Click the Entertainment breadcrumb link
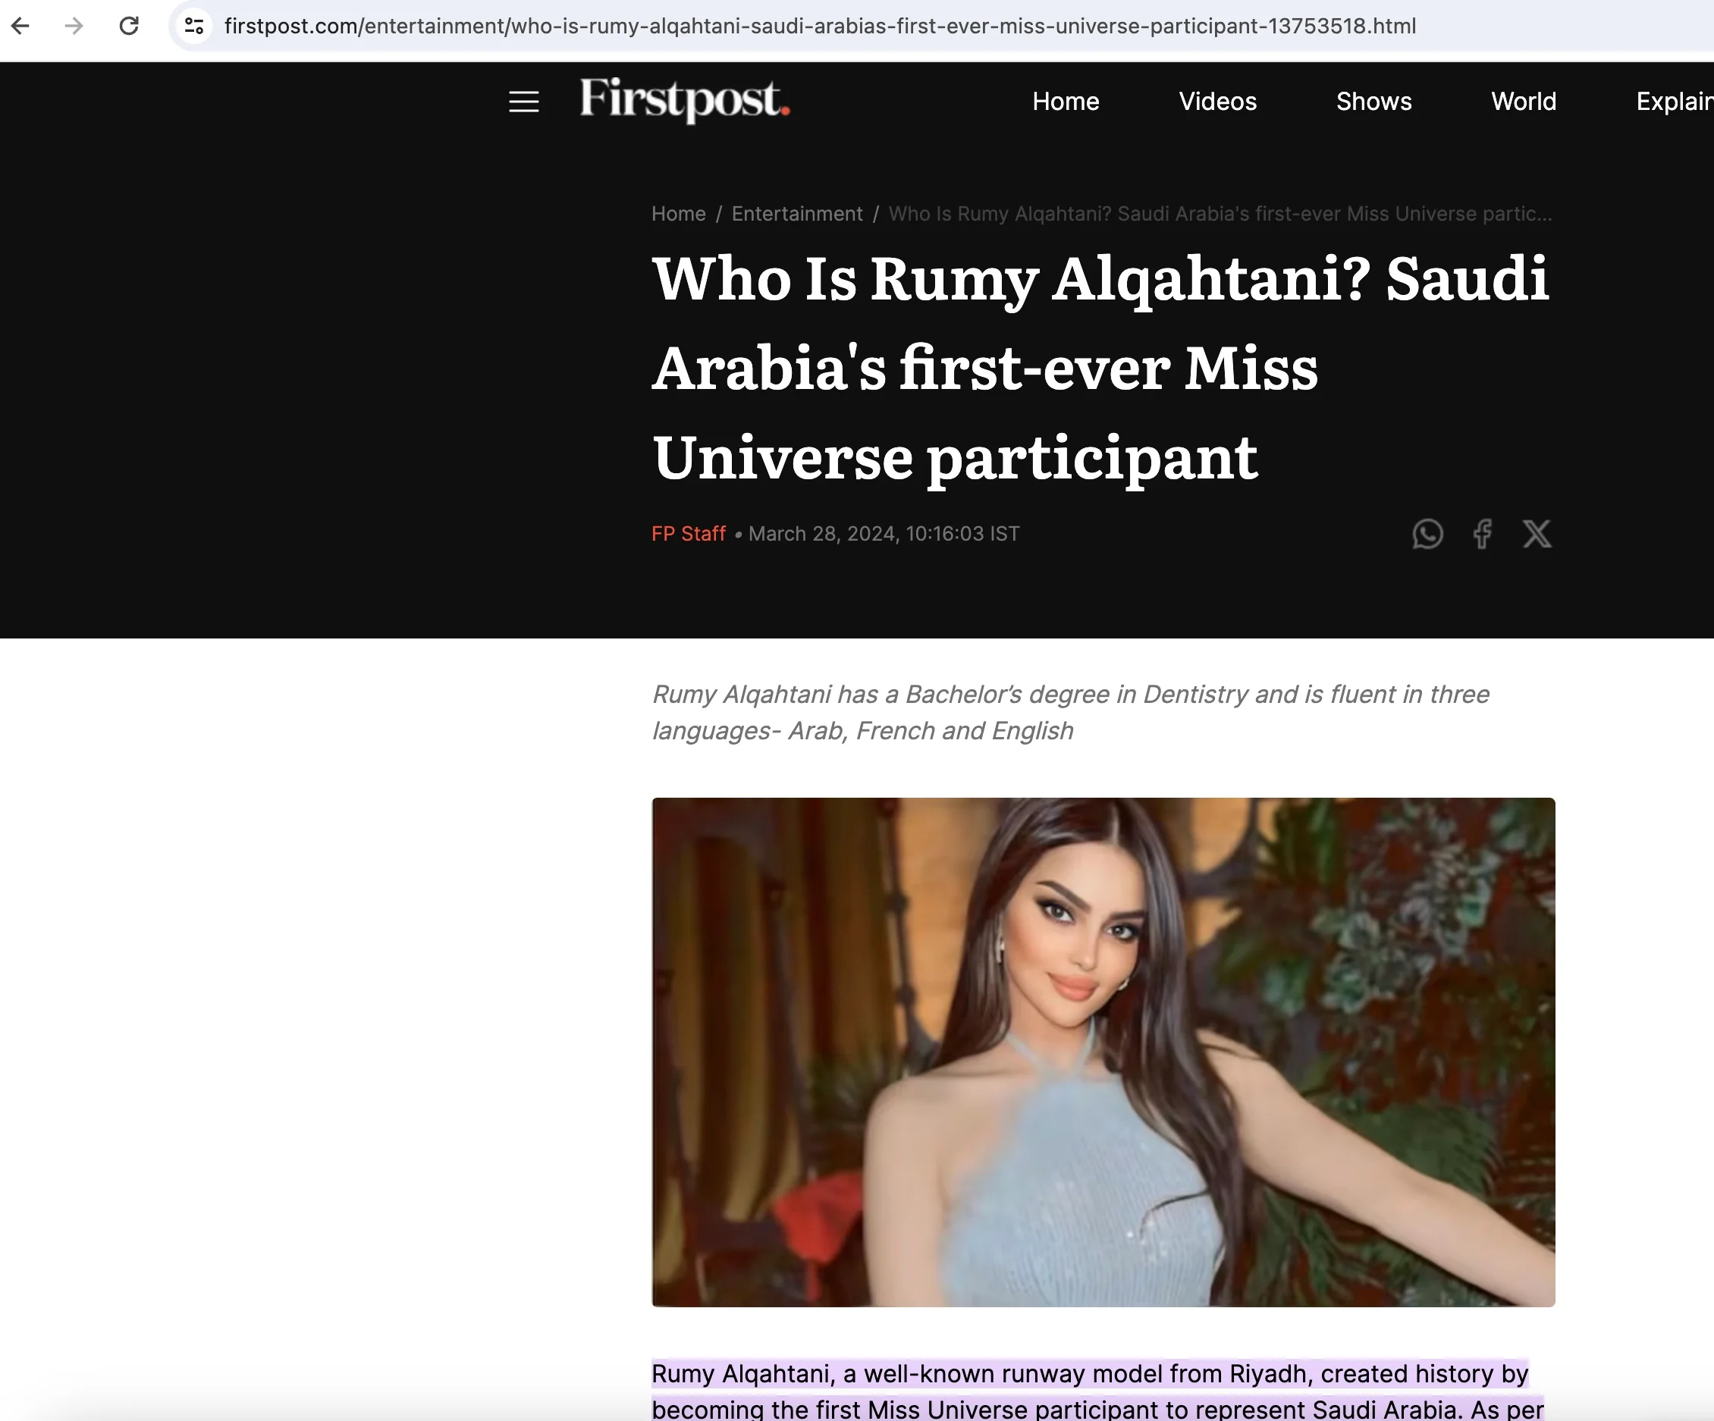 click(x=796, y=214)
